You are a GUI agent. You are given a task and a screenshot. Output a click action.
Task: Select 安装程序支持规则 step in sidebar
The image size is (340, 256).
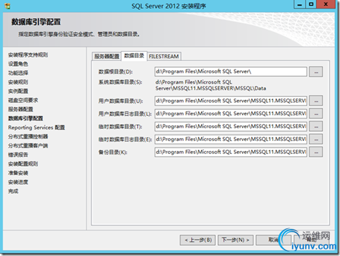pos(28,55)
